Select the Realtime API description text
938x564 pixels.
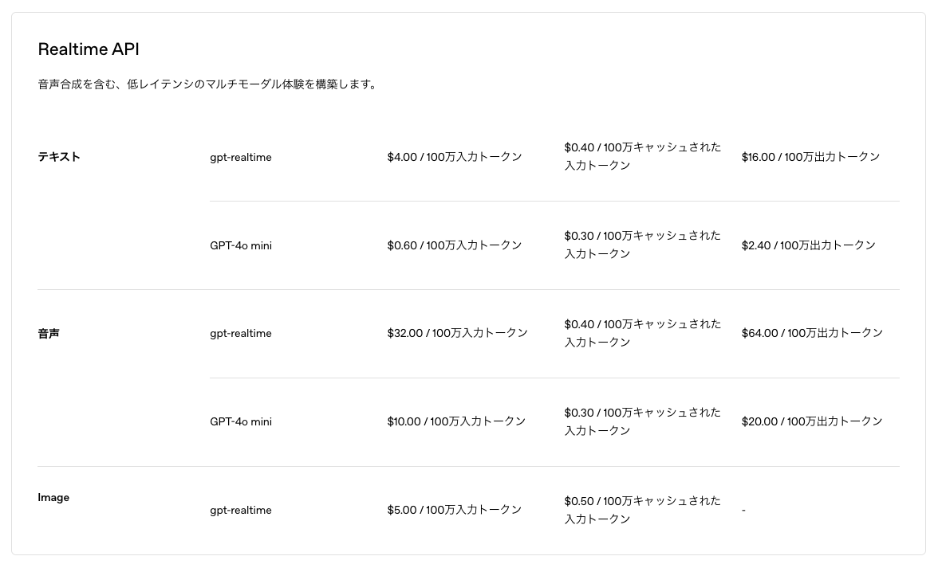[208, 84]
